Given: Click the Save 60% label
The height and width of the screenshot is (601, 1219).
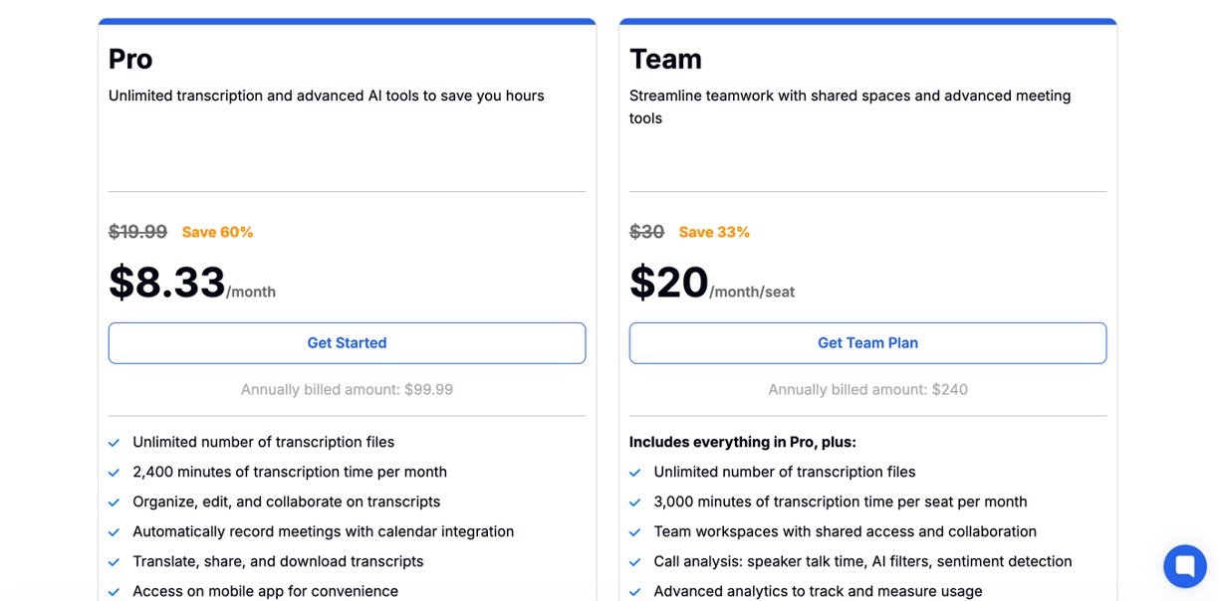Looking at the screenshot, I should [217, 232].
